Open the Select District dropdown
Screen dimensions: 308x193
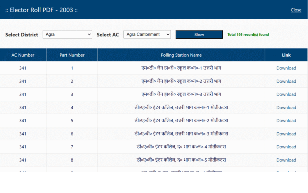point(67,35)
